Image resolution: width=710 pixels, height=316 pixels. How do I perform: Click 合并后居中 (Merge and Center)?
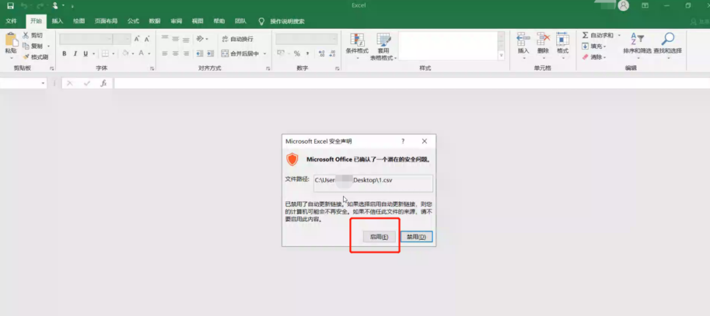240,53
